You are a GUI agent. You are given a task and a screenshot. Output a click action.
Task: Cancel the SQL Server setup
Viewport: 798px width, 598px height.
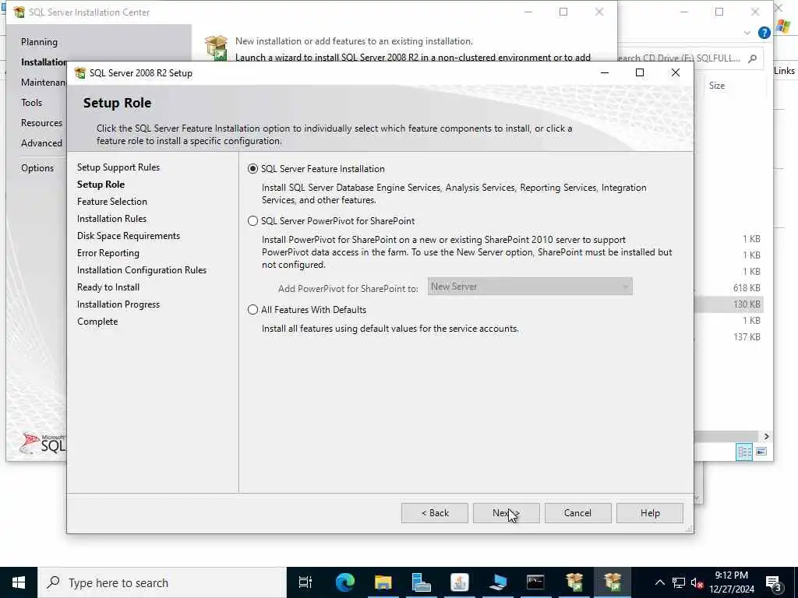(x=577, y=513)
